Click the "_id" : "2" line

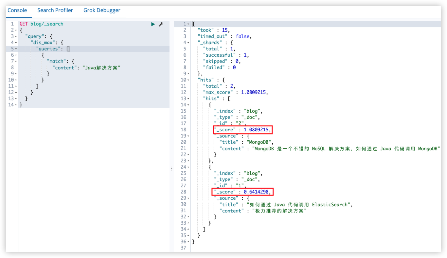tap(230, 123)
